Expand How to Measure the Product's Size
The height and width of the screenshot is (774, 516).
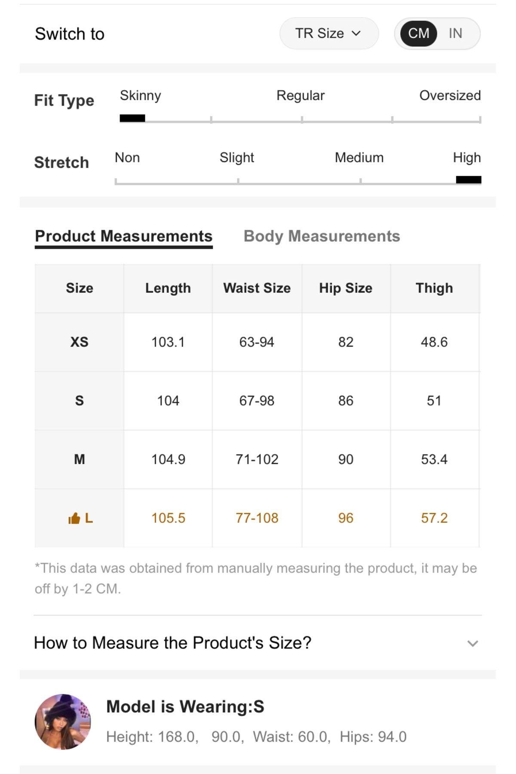[257, 643]
